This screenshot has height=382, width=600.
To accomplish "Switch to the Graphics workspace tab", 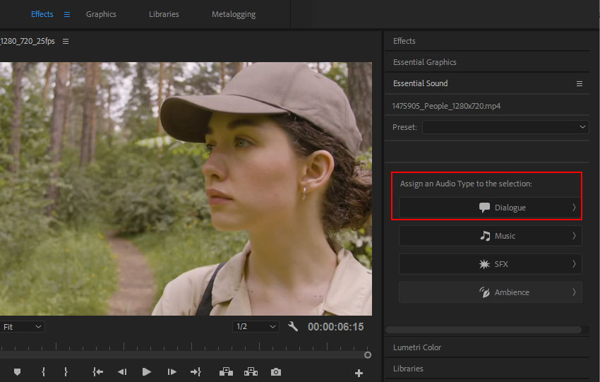I will tap(101, 14).
